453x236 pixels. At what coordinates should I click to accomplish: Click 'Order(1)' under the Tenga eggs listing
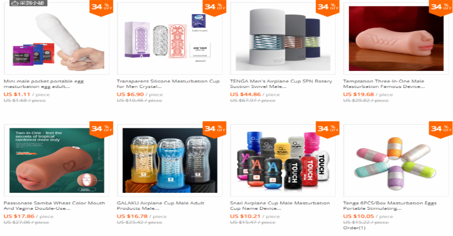[354, 228]
